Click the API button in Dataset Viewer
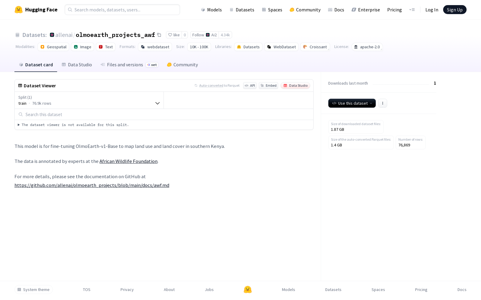Viewport: 481px width, 300px height. pos(250,85)
